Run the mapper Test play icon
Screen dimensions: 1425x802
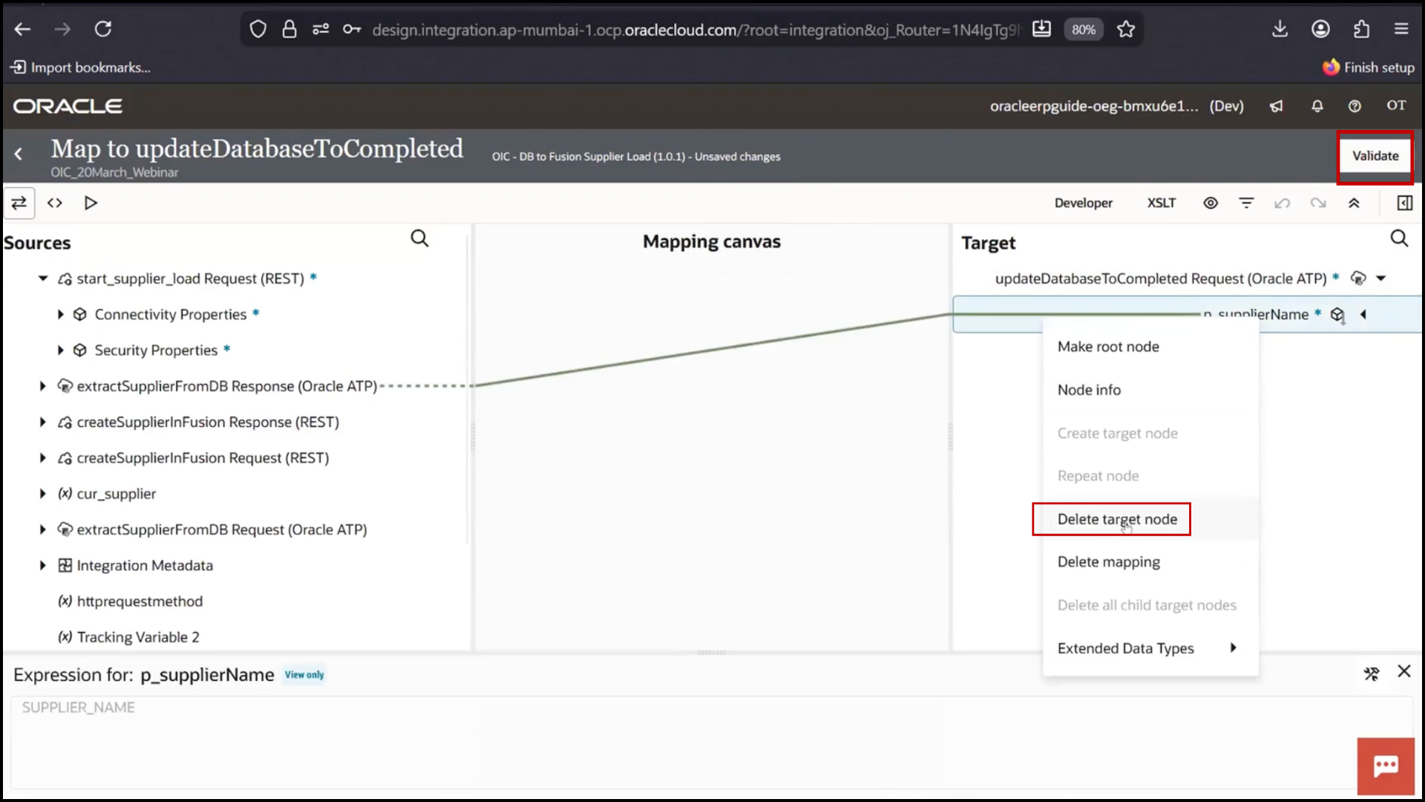91,203
